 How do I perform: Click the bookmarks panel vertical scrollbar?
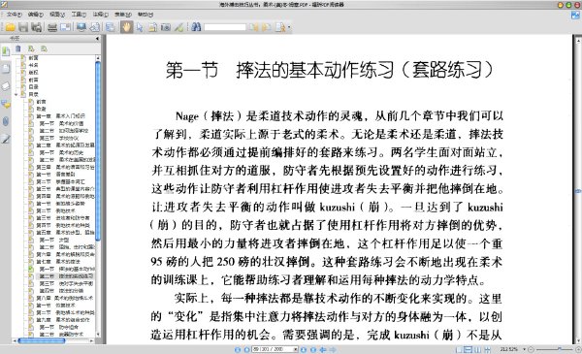[98, 150]
